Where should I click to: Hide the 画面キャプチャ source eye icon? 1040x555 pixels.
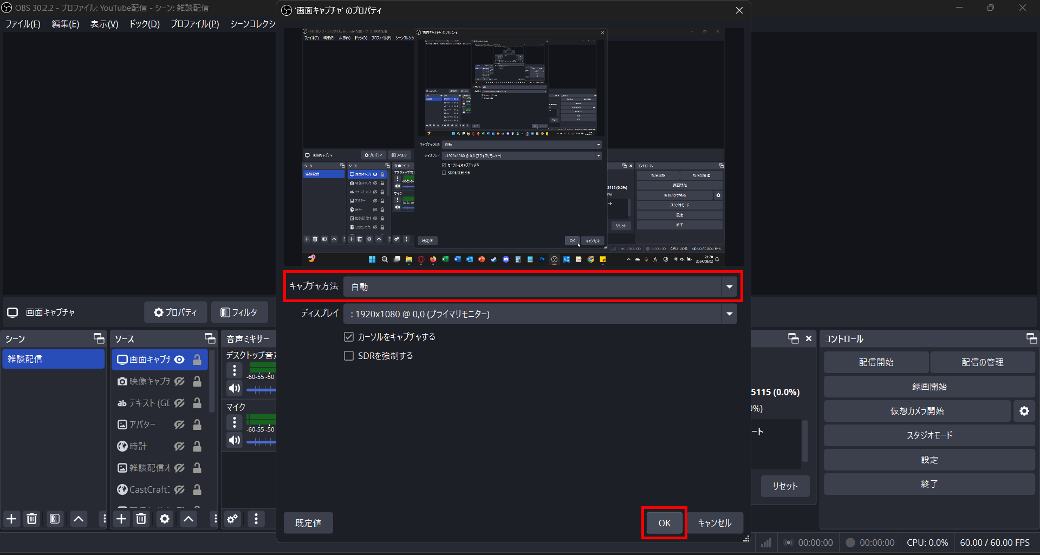tap(179, 360)
